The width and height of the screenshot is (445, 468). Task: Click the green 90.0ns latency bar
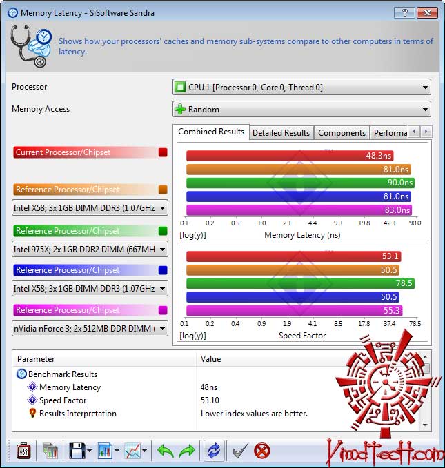point(300,183)
